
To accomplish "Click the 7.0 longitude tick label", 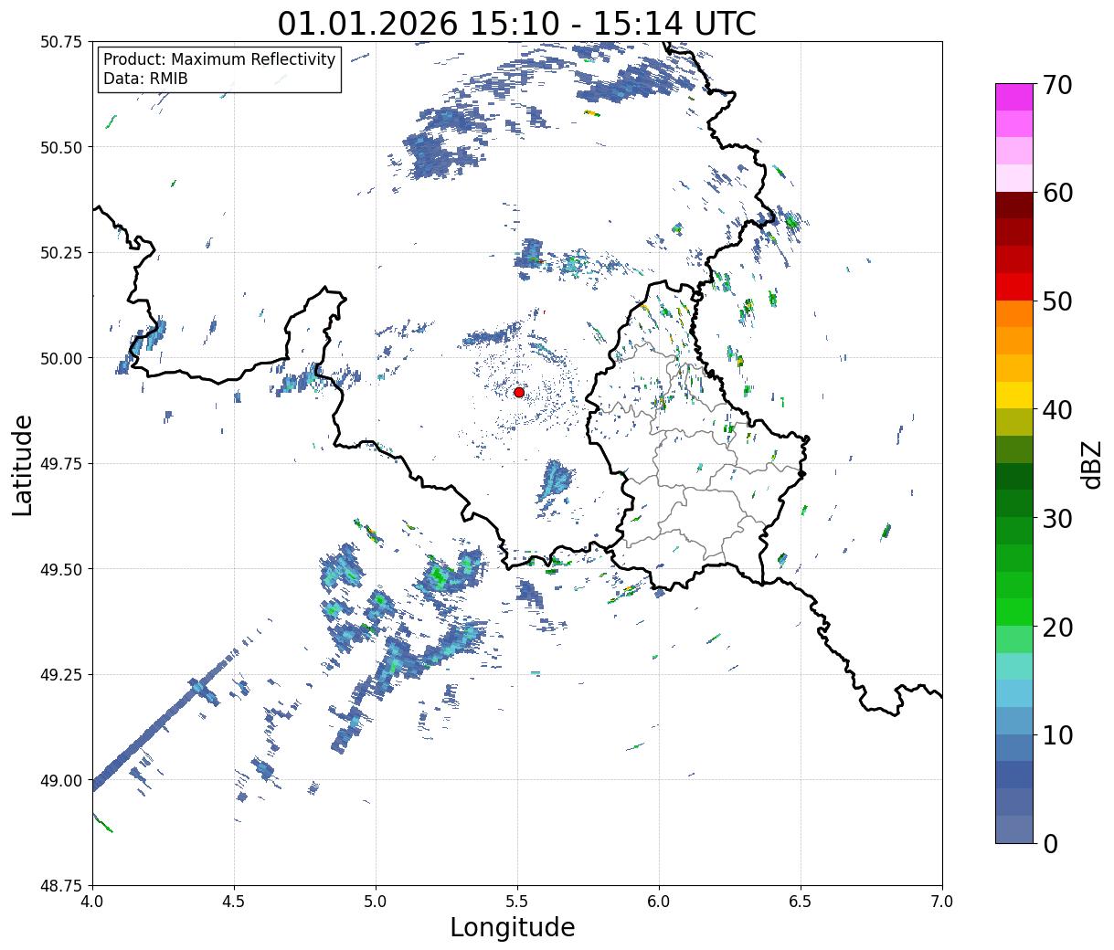I will 942,901.
